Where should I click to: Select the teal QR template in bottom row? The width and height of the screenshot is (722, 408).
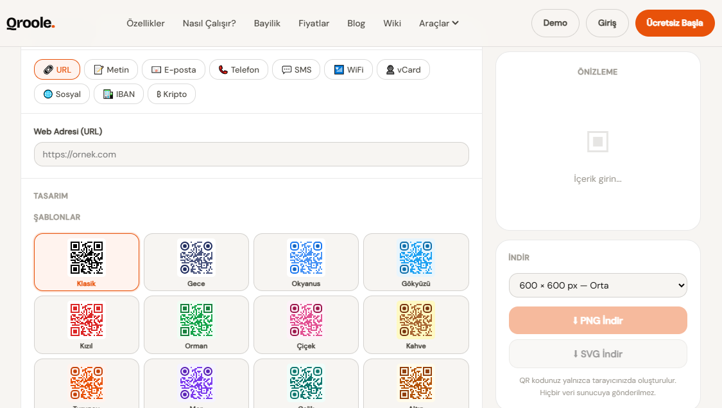[305, 384]
